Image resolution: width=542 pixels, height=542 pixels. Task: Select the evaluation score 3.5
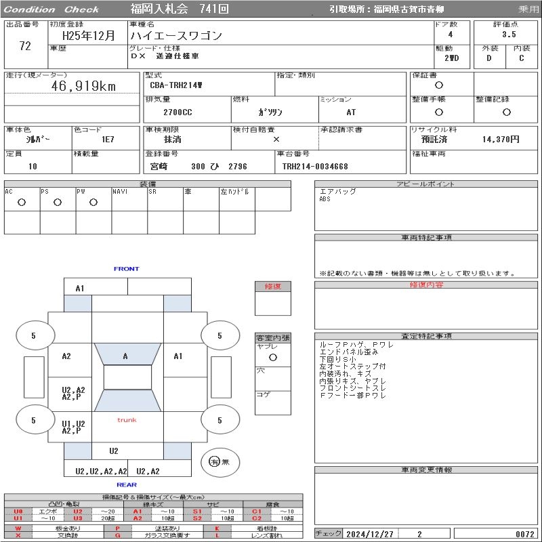(509, 35)
